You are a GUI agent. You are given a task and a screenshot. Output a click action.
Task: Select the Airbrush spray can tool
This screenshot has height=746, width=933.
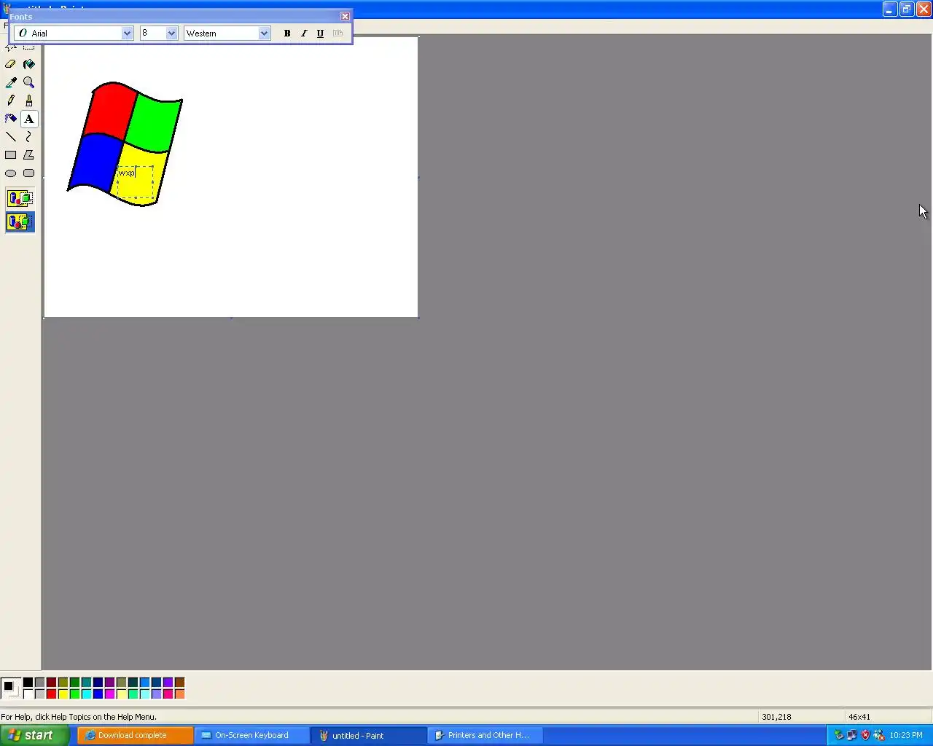coord(11,119)
